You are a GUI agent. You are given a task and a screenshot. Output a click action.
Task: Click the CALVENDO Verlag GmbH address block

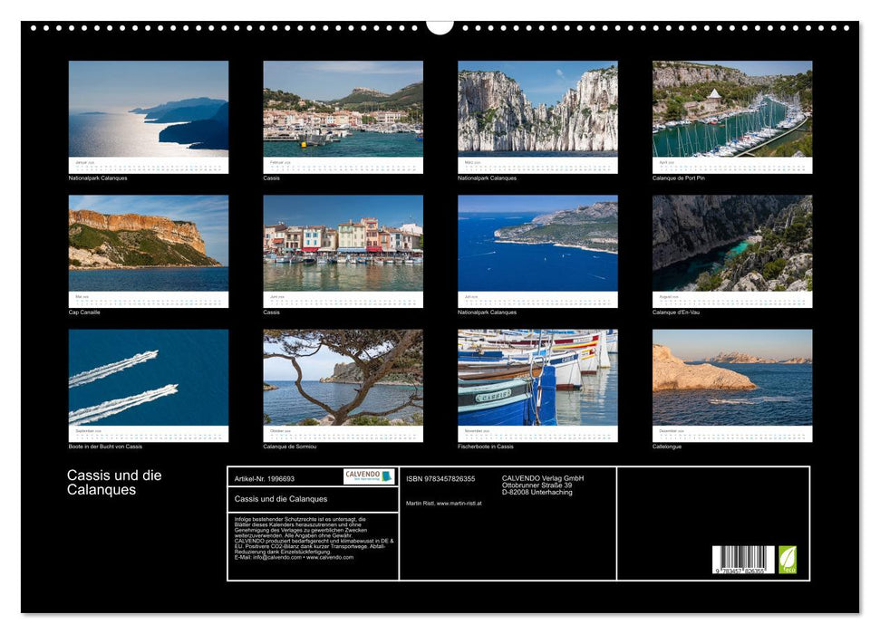(x=543, y=486)
